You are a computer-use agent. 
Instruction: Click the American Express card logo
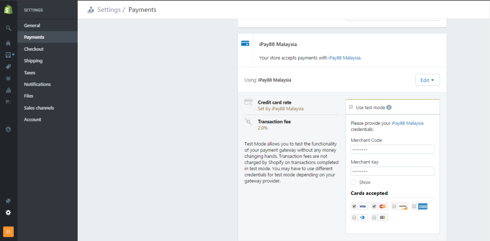click(423, 207)
